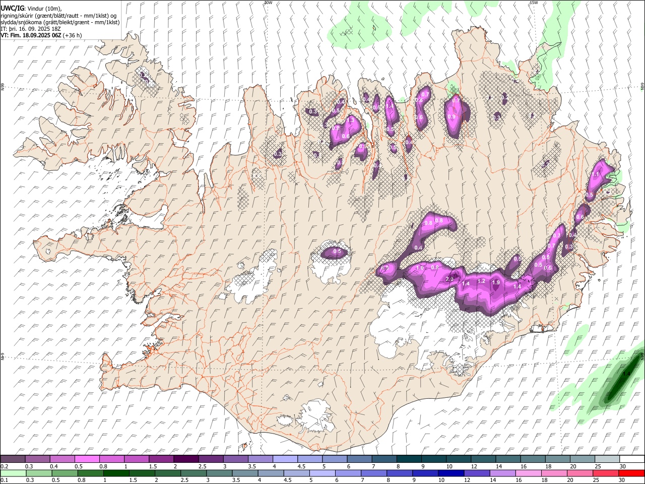
Task: Click the 'IT: þri. 16. 09. 2025 18Z' init time
Action: click(30, 29)
